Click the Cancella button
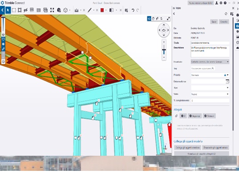239x174 pixels. [x=224, y=22]
